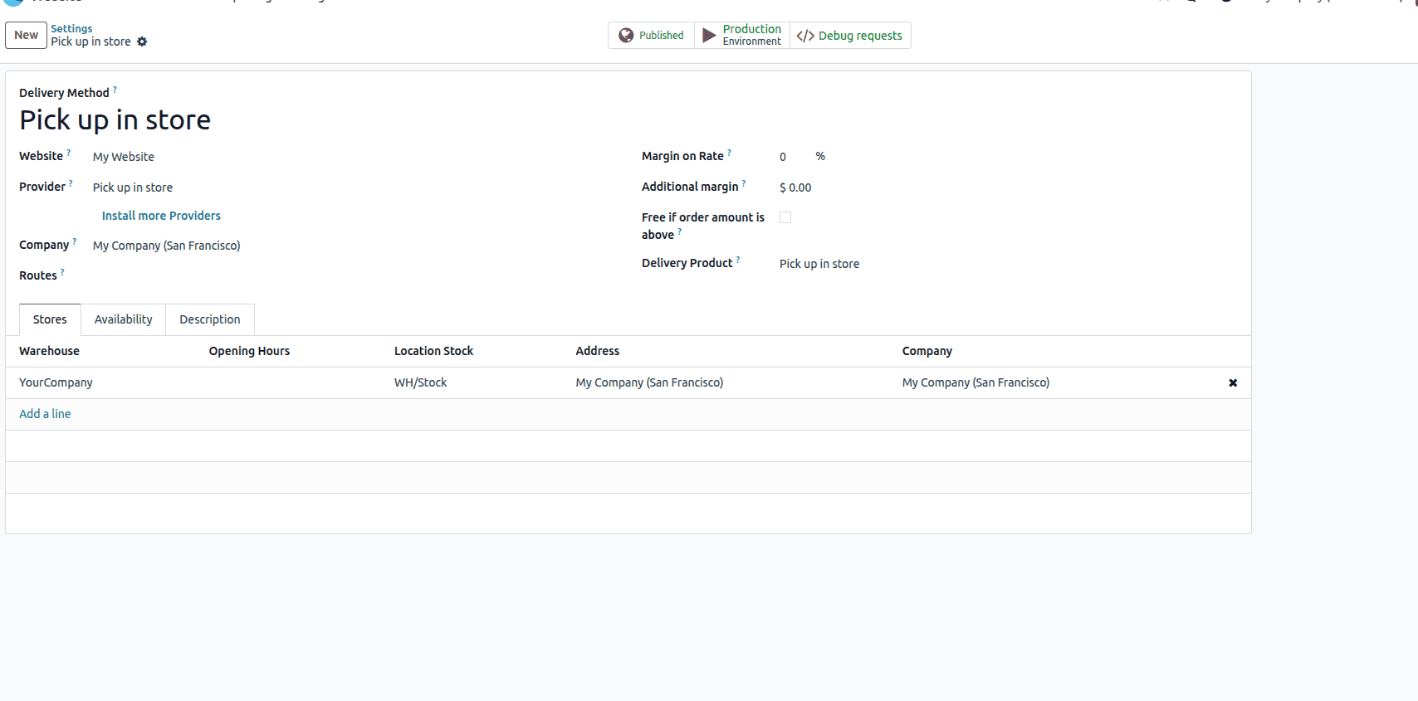Create a New delivery method
1418x701 pixels.
tap(26, 35)
